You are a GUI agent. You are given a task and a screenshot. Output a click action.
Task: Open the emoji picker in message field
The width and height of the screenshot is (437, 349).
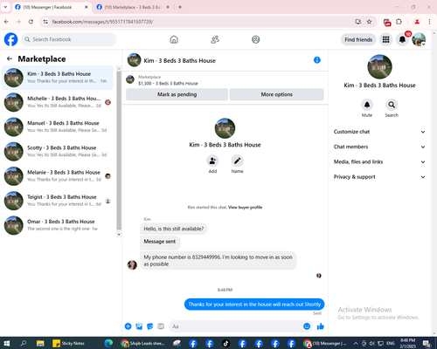tap(307, 326)
